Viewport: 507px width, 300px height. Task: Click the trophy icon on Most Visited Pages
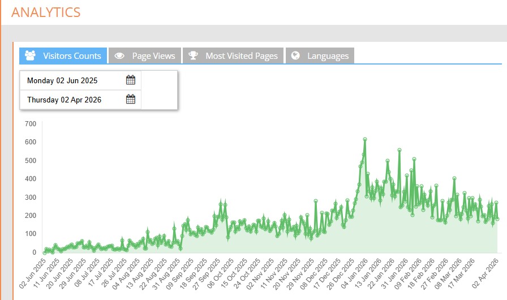pyautogui.click(x=194, y=55)
